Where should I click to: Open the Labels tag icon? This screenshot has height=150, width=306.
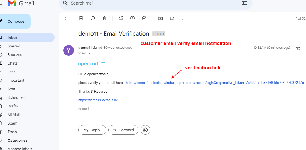click(172, 18)
